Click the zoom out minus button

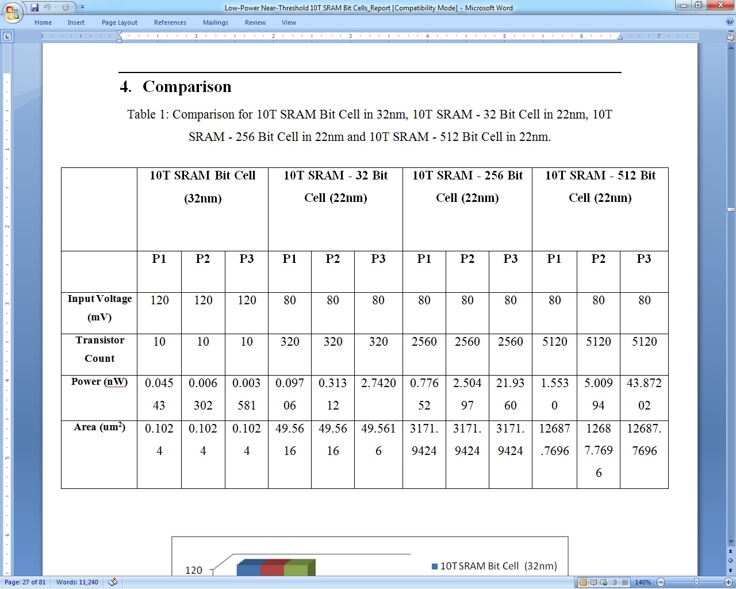[661, 582]
